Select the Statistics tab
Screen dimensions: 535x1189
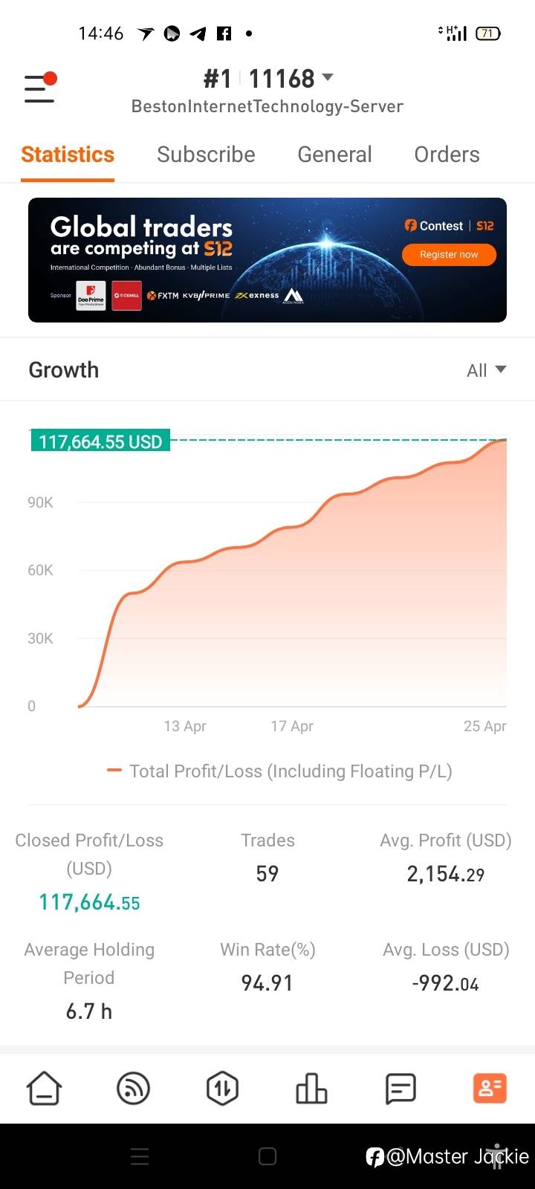tap(68, 155)
